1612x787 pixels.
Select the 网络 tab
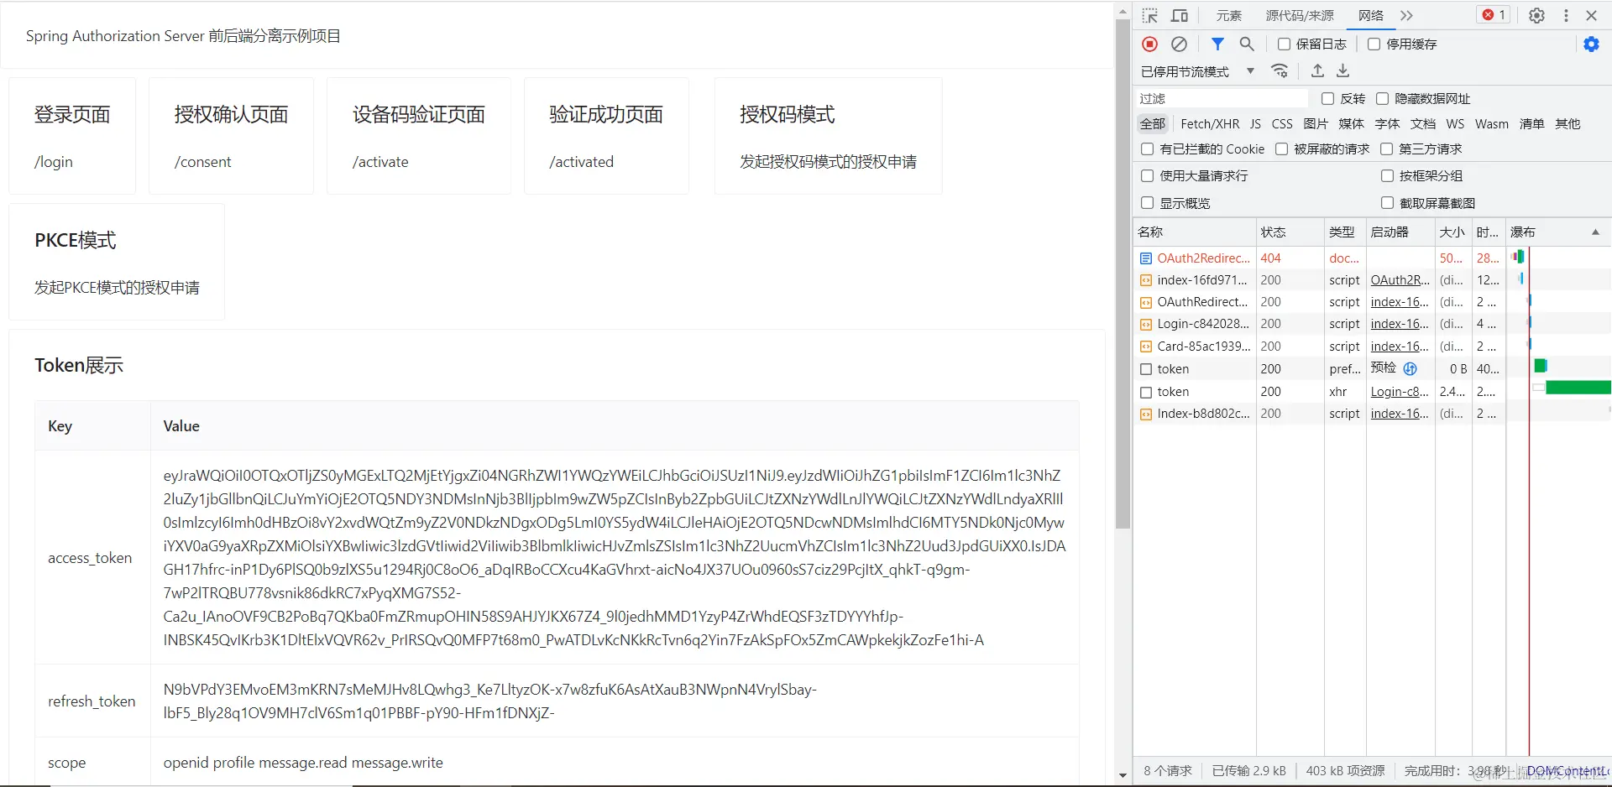(x=1371, y=16)
